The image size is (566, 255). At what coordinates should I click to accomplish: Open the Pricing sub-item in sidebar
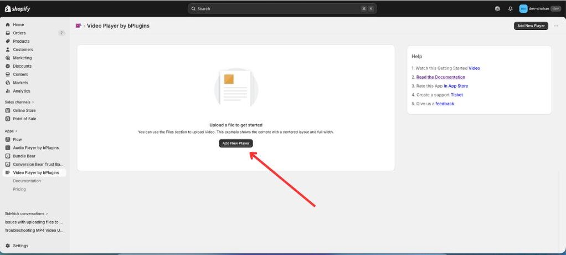pyautogui.click(x=19, y=189)
